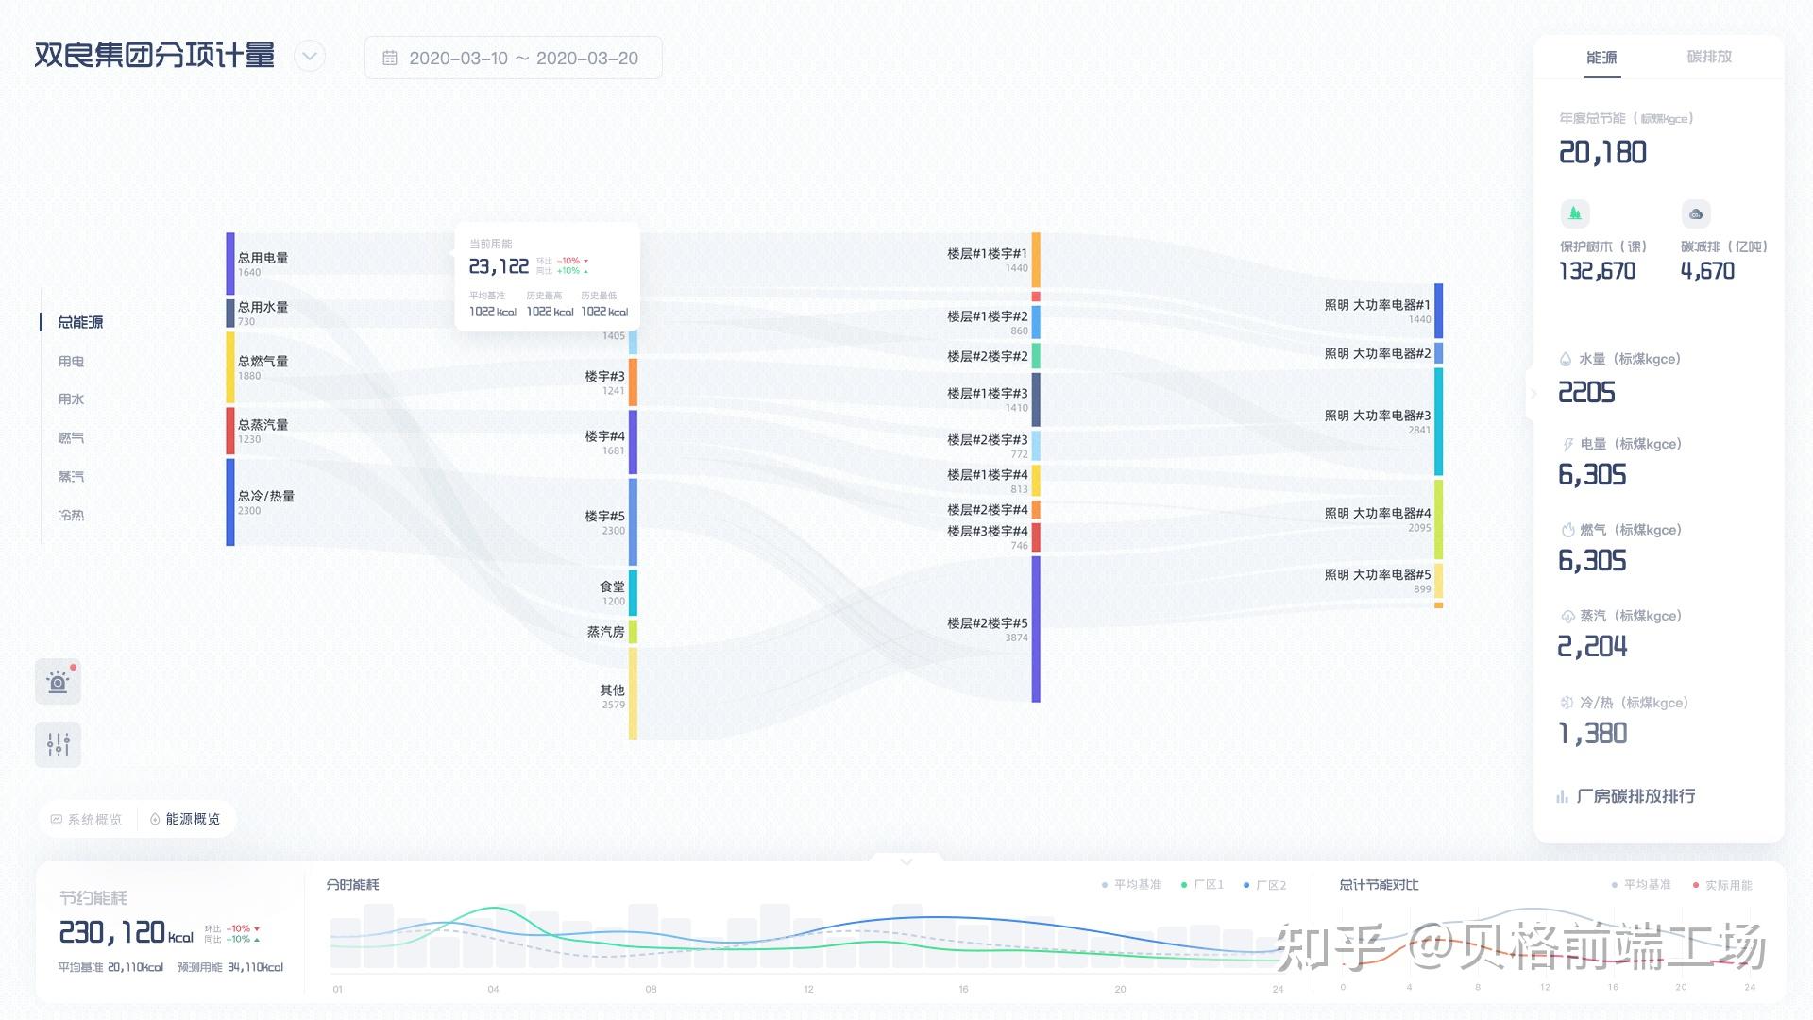This screenshot has height=1020, width=1813.
Task: Click the tree protection icon
Action: coord(1574,213)
